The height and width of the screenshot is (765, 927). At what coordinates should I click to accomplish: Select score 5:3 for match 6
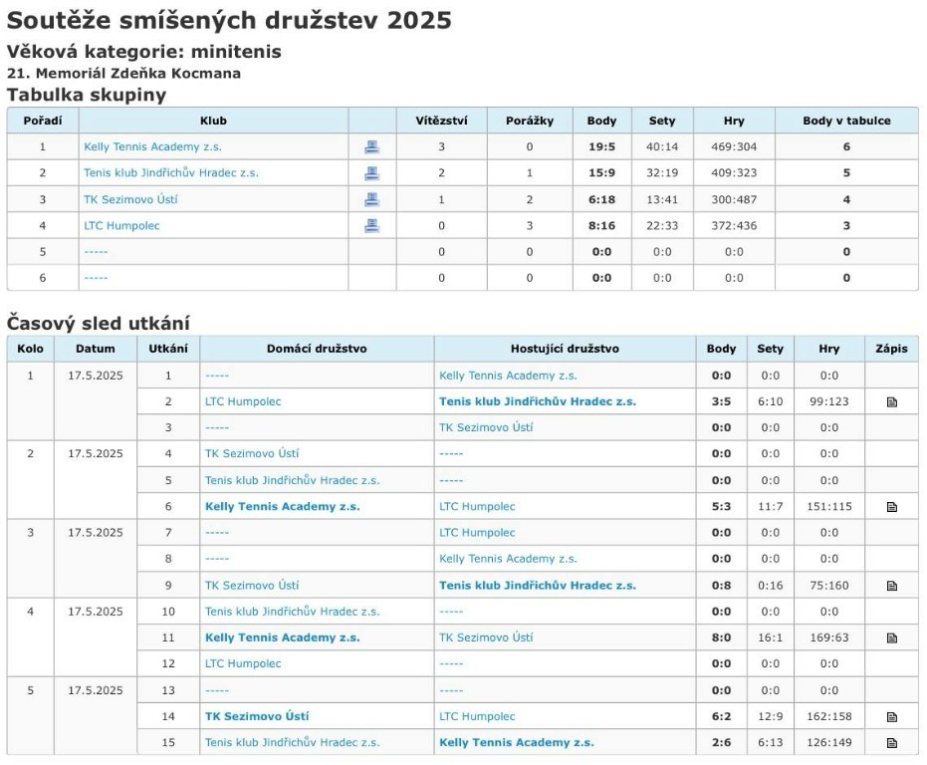(721, 506)
